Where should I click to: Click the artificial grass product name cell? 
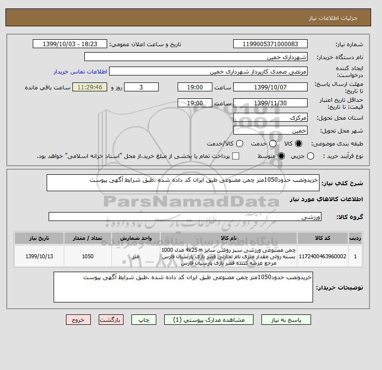(x=229, y=256)
